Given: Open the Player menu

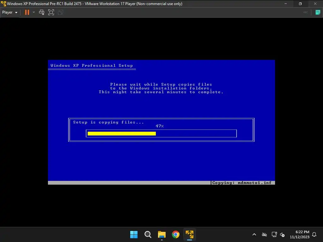Looking at the screenshot, I should click(9, 12).
